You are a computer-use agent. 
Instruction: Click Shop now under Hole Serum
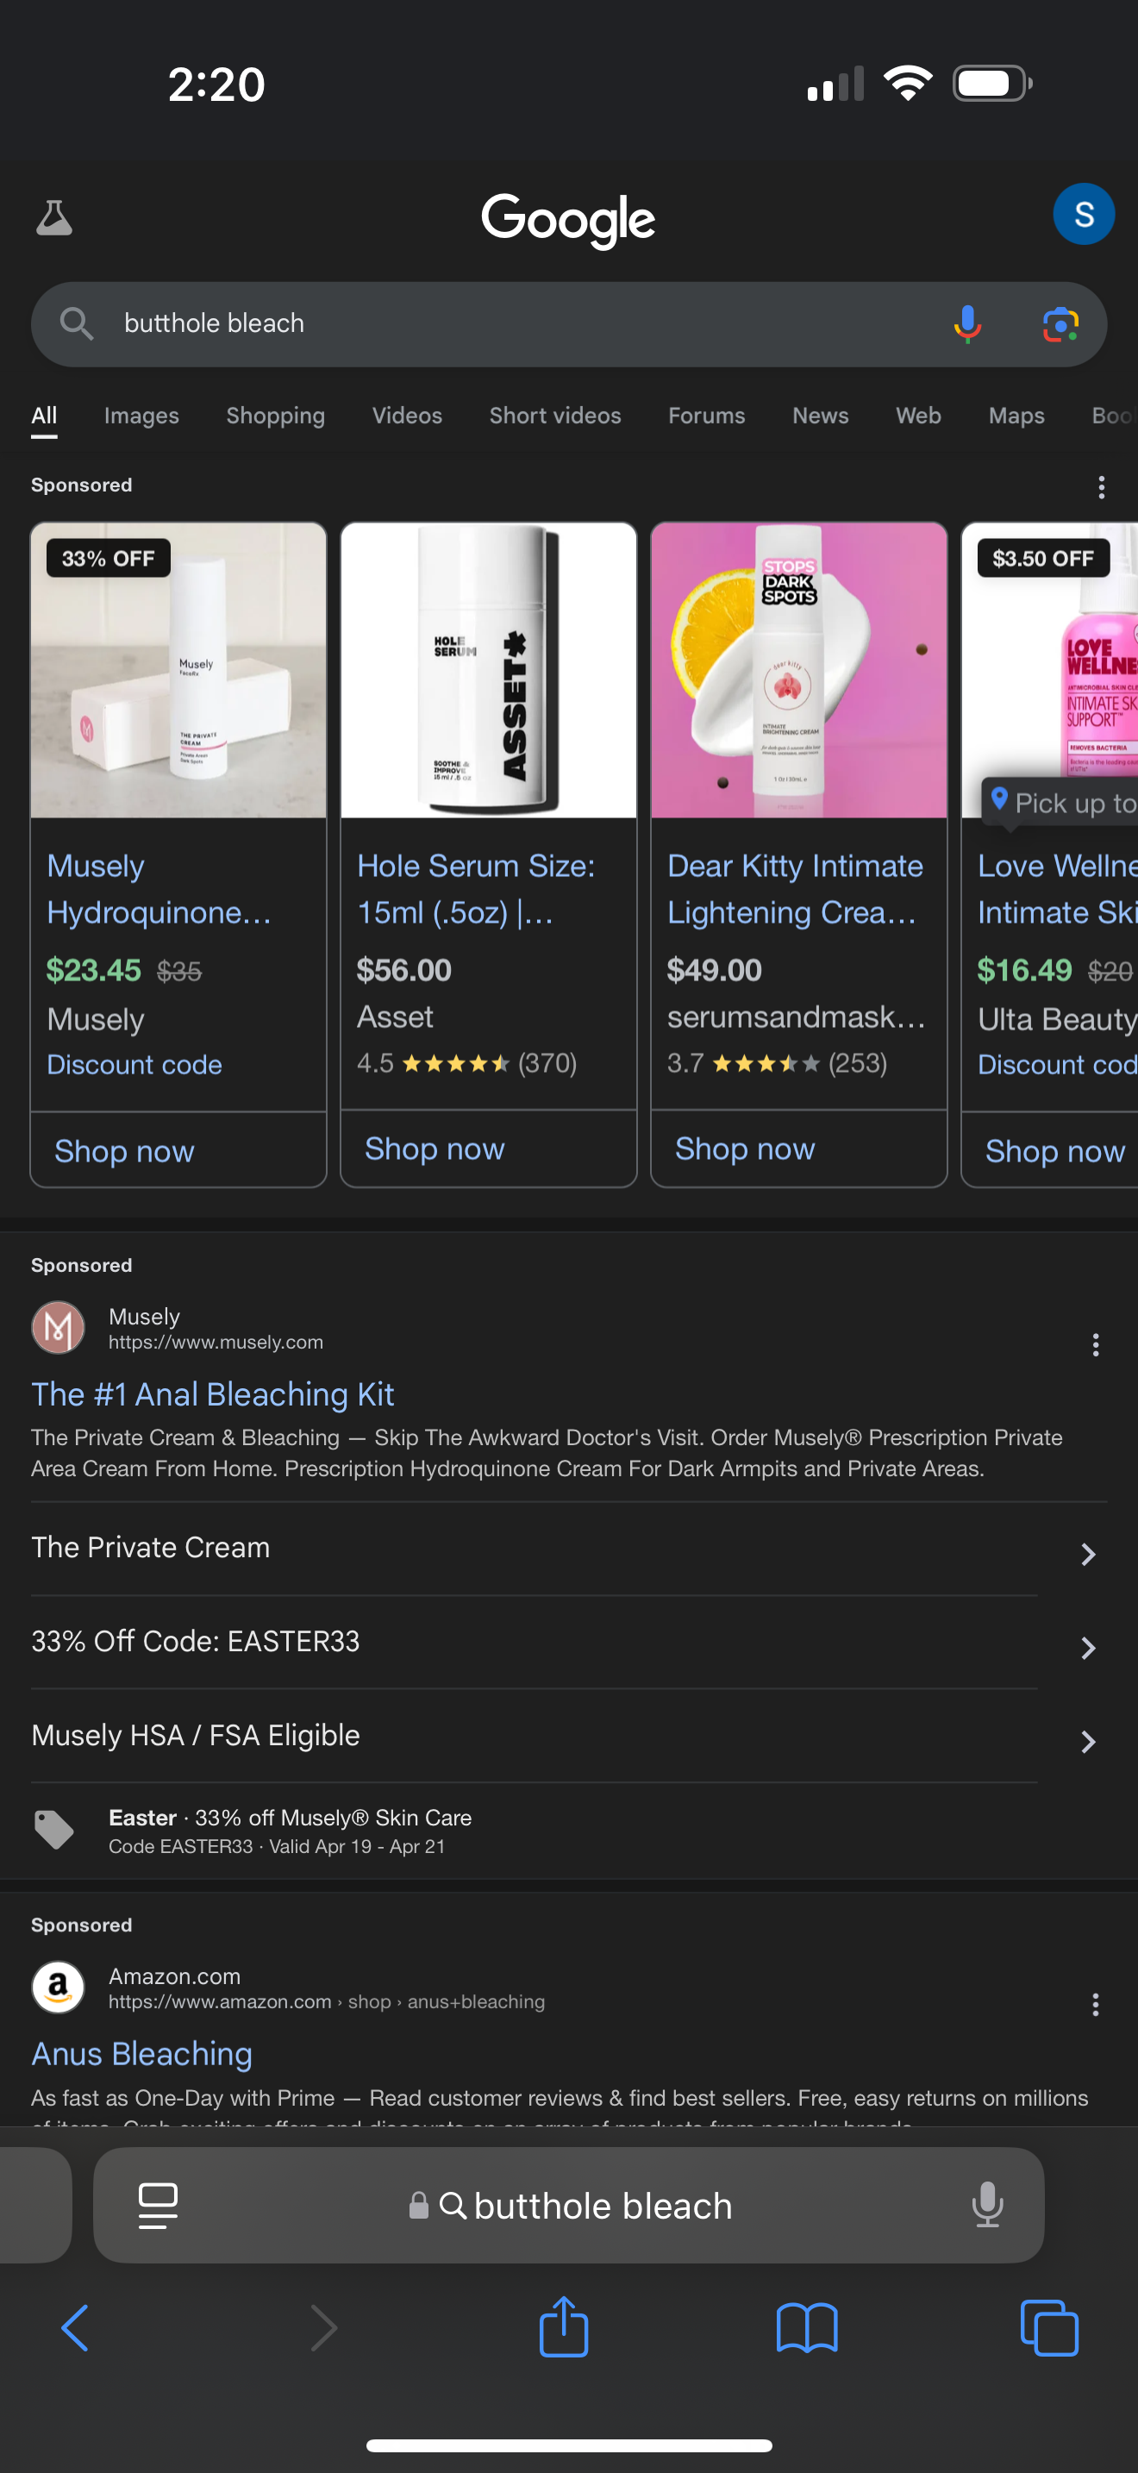(x=435, y=1149)
